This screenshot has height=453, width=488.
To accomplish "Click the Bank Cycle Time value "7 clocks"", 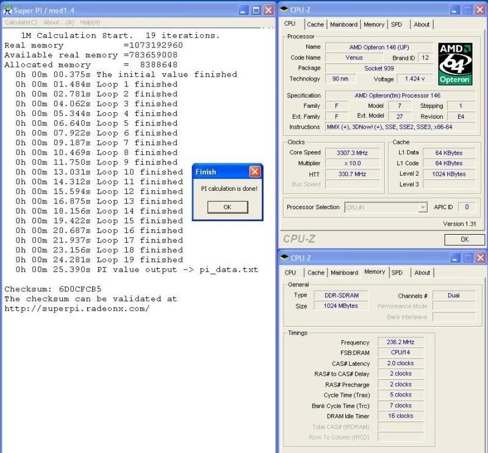I will (x=401, y=405).
